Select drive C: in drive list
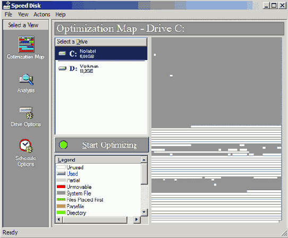 [101, 54]
